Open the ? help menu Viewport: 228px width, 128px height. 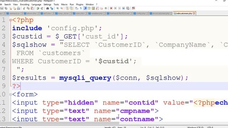pyautogui.click(x=97, y=5)
